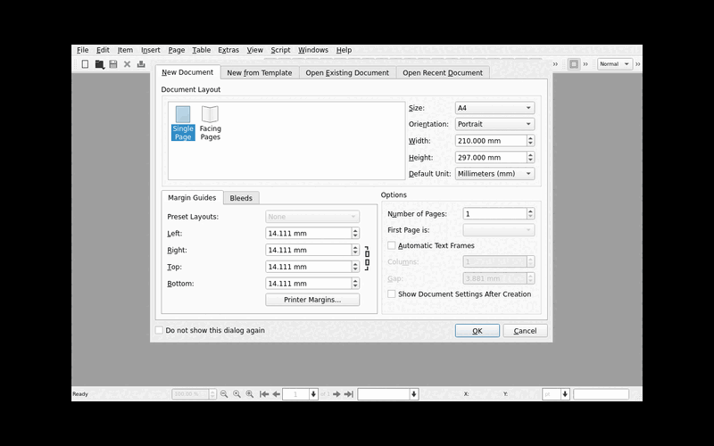This screenshot has width=714, height=446.
Task: Go to the first page arrow icon
Action: click(264, 394)
